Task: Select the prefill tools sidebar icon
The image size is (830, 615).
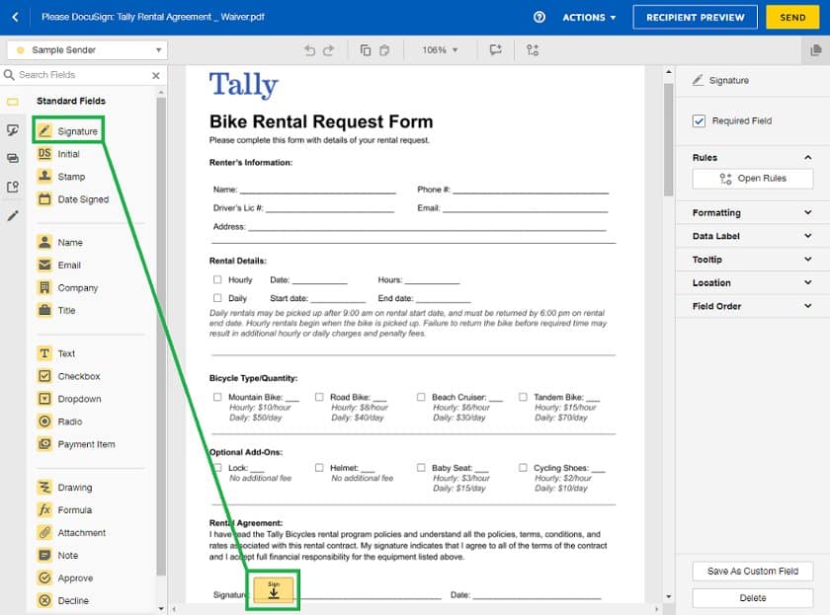Action: (x=13, y=187)
